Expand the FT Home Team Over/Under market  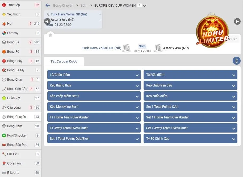coord(94,117)
